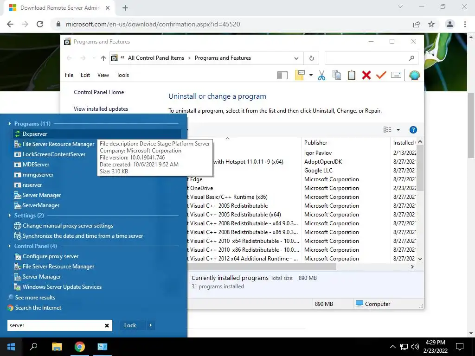This screenshot has height=356, width=475.
Task: Click View installed updates link
Action: [101, 108]
